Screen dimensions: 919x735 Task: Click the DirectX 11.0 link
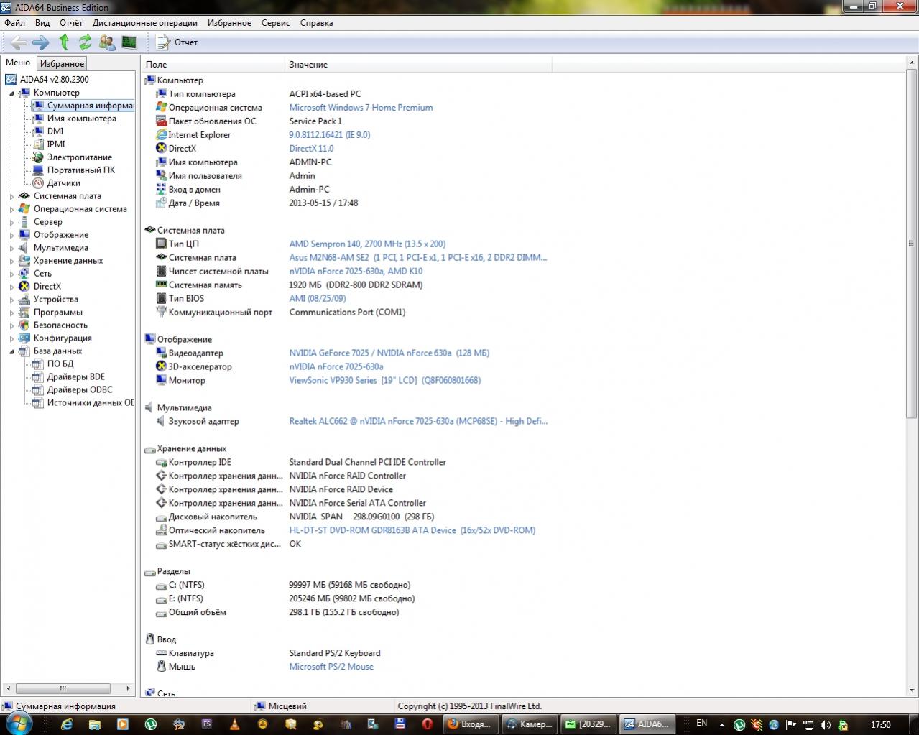(311, 149)
